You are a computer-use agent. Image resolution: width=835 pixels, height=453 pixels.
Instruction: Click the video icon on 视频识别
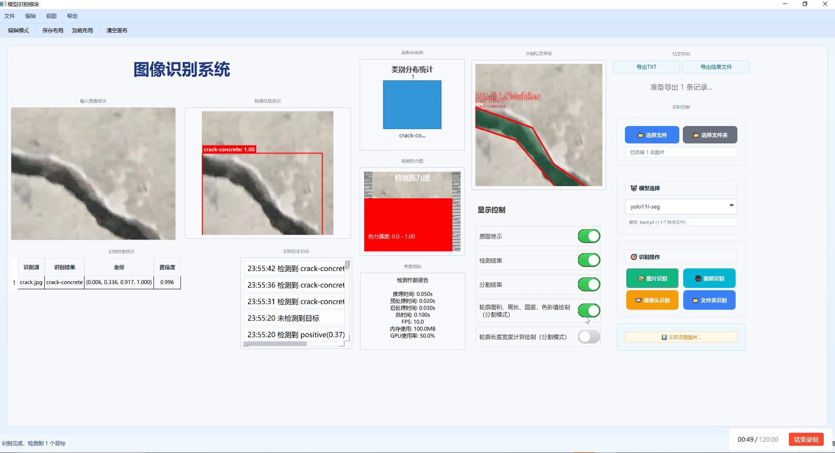698,278
